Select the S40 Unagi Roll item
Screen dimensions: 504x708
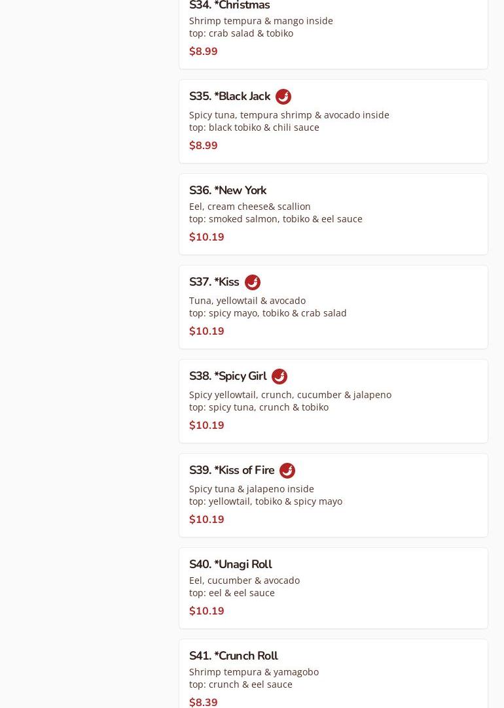[x=230, y=564]
